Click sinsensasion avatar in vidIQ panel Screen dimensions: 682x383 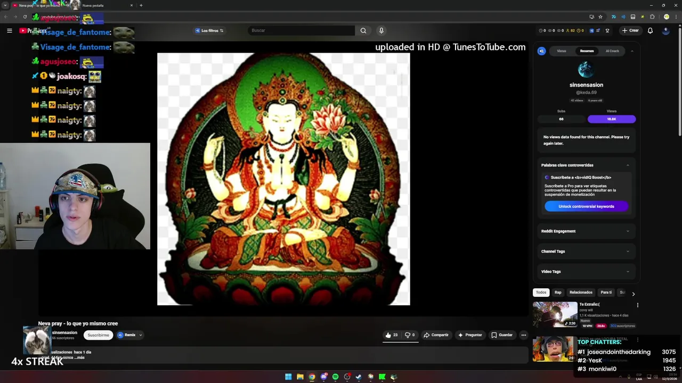coord(586,70)
